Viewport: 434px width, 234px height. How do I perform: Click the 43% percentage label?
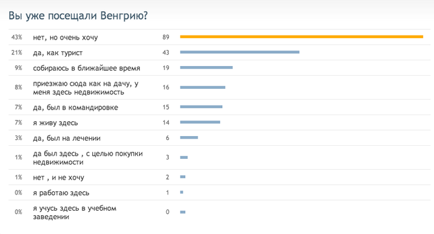tap(17, 37)
